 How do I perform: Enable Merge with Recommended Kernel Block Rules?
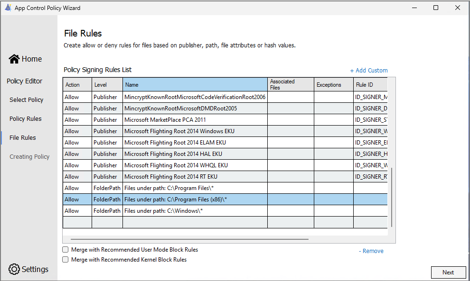[x=66, y=260]
